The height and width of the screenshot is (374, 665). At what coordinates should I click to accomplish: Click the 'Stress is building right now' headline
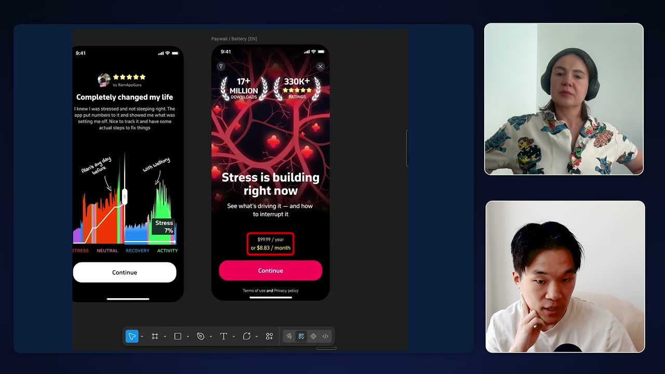(x=271, y=184)
